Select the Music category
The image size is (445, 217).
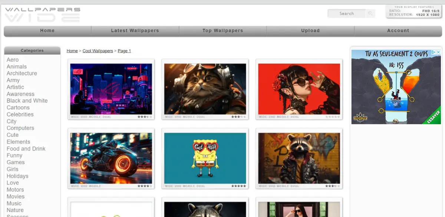click(x=14, y=204)
